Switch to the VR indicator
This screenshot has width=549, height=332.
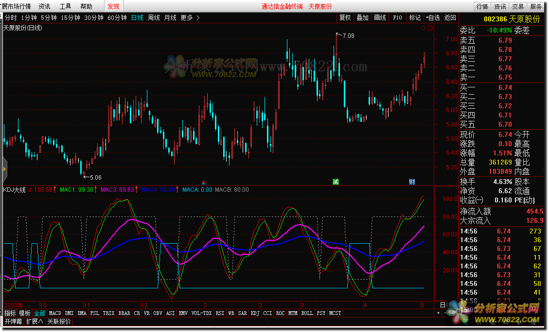(147, 313)
